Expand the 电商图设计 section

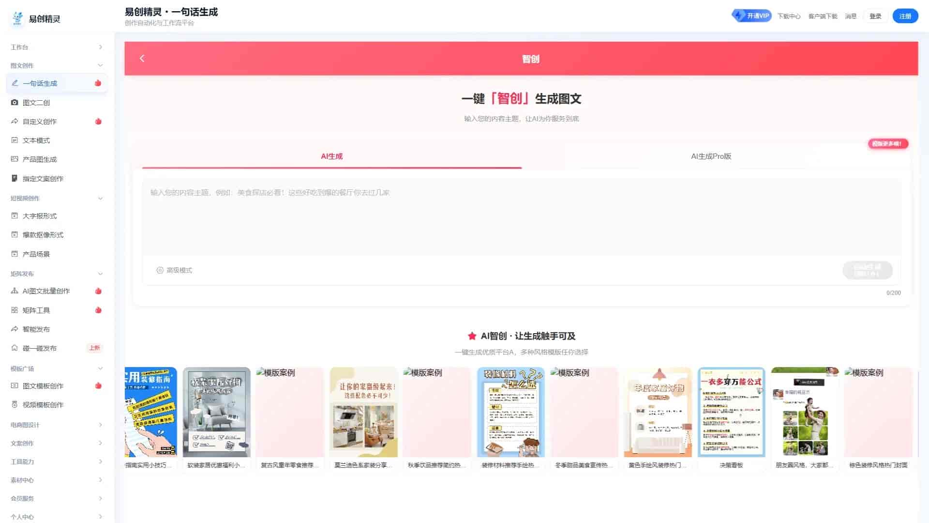(57, 425)
